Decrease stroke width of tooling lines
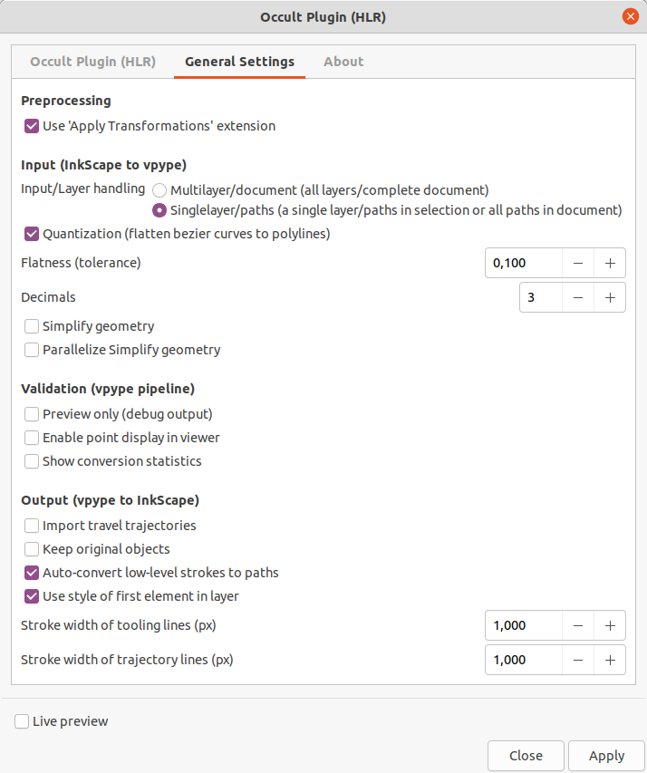This screenshot has height=773, width=647. pyautogui.click(x=578, y=625)
